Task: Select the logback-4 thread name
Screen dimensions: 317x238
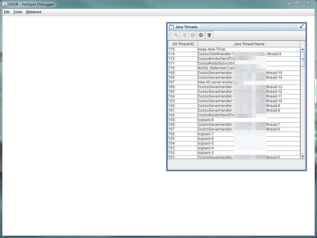Action: (249, 148)
